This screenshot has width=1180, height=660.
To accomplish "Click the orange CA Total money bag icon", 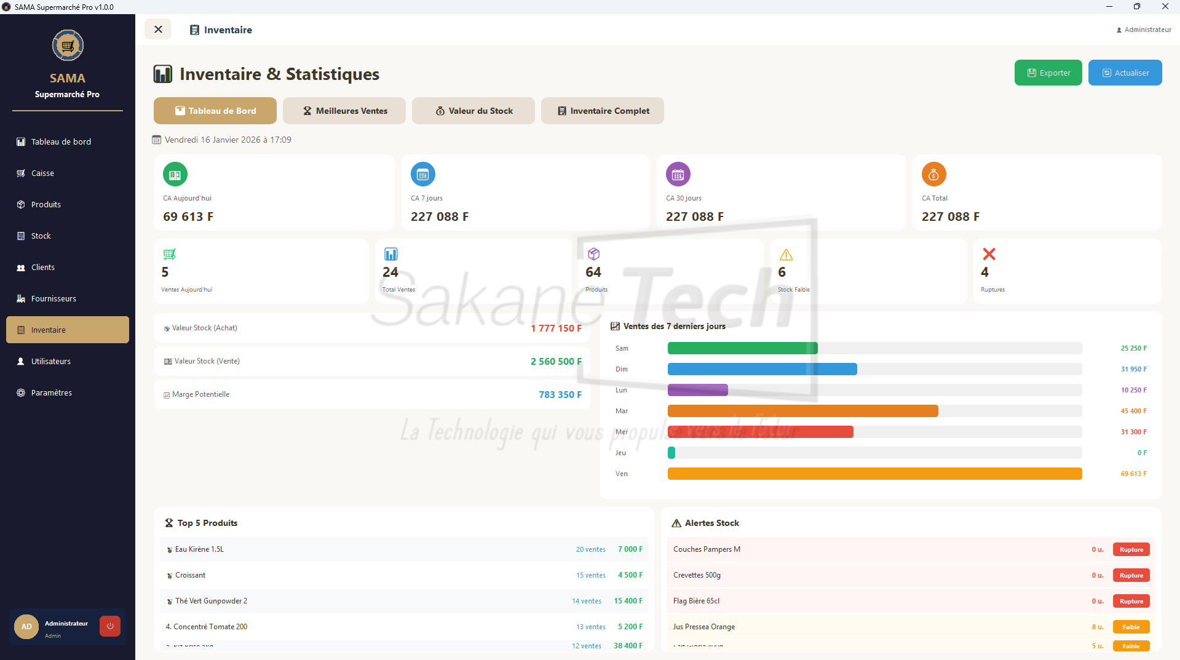I will (x=934, y=175).
